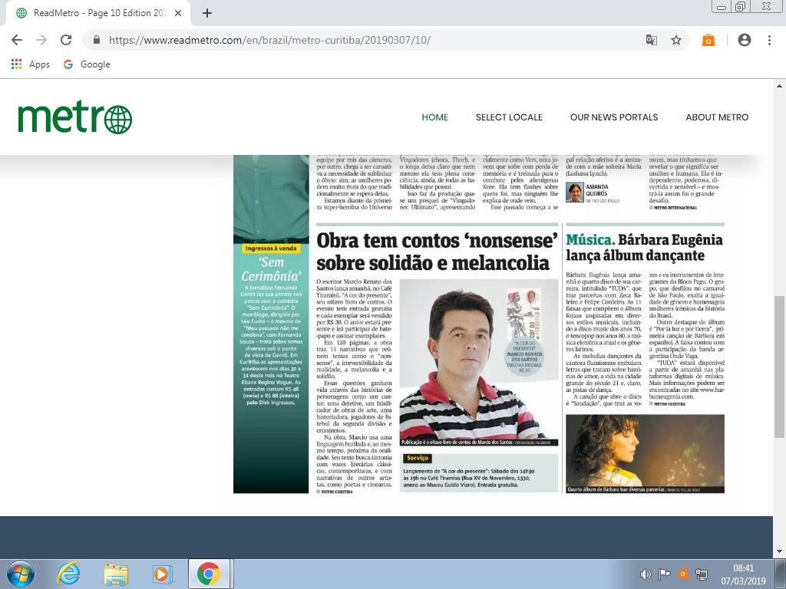The height and width of the screenshot is (589, 786).
Task: Open the Google bookmark
Action: pos(87,64)
